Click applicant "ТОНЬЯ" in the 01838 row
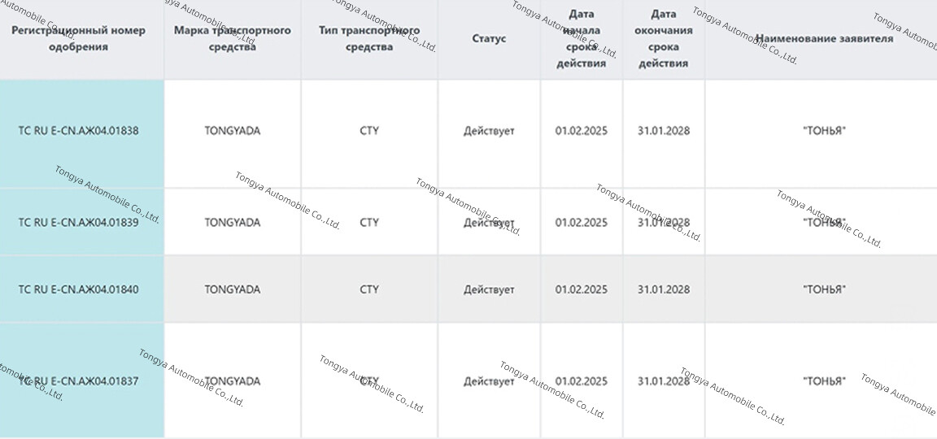 [x=824, y=131]
